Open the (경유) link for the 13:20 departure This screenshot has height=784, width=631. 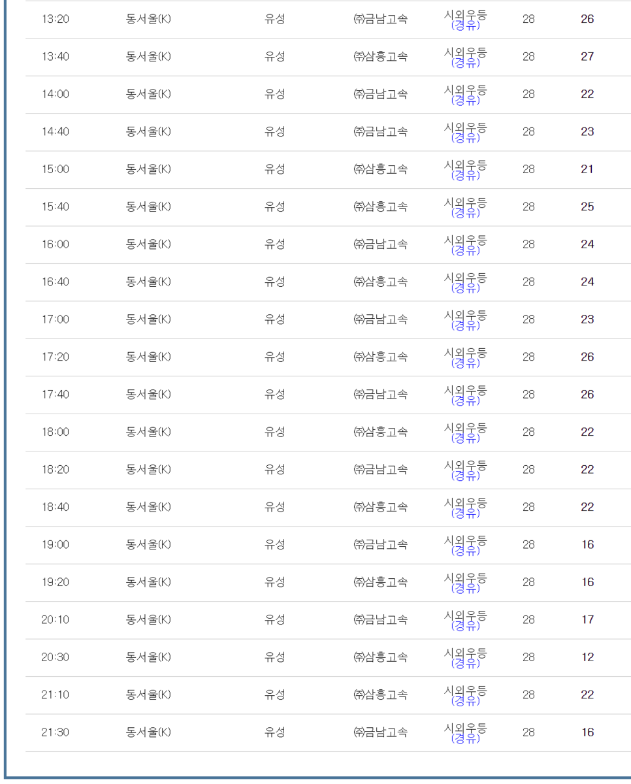pos(465,25)
